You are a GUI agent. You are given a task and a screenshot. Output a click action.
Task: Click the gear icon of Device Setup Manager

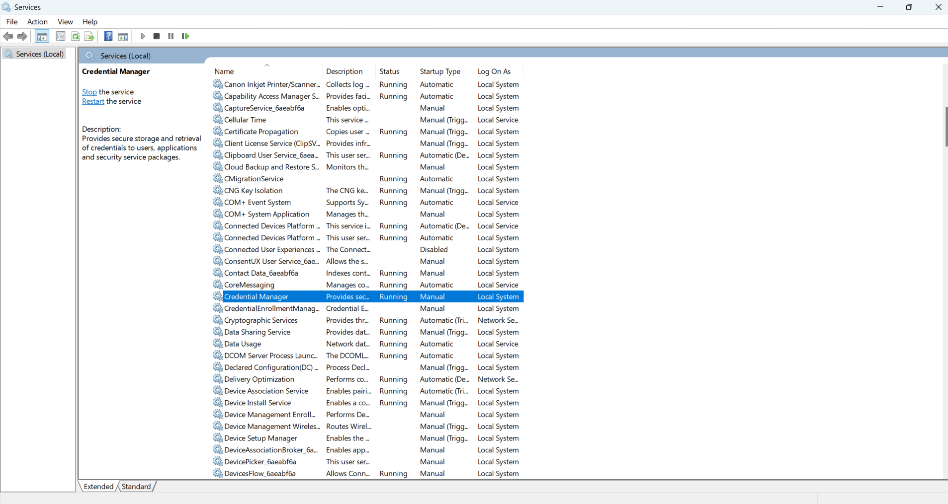218,438
